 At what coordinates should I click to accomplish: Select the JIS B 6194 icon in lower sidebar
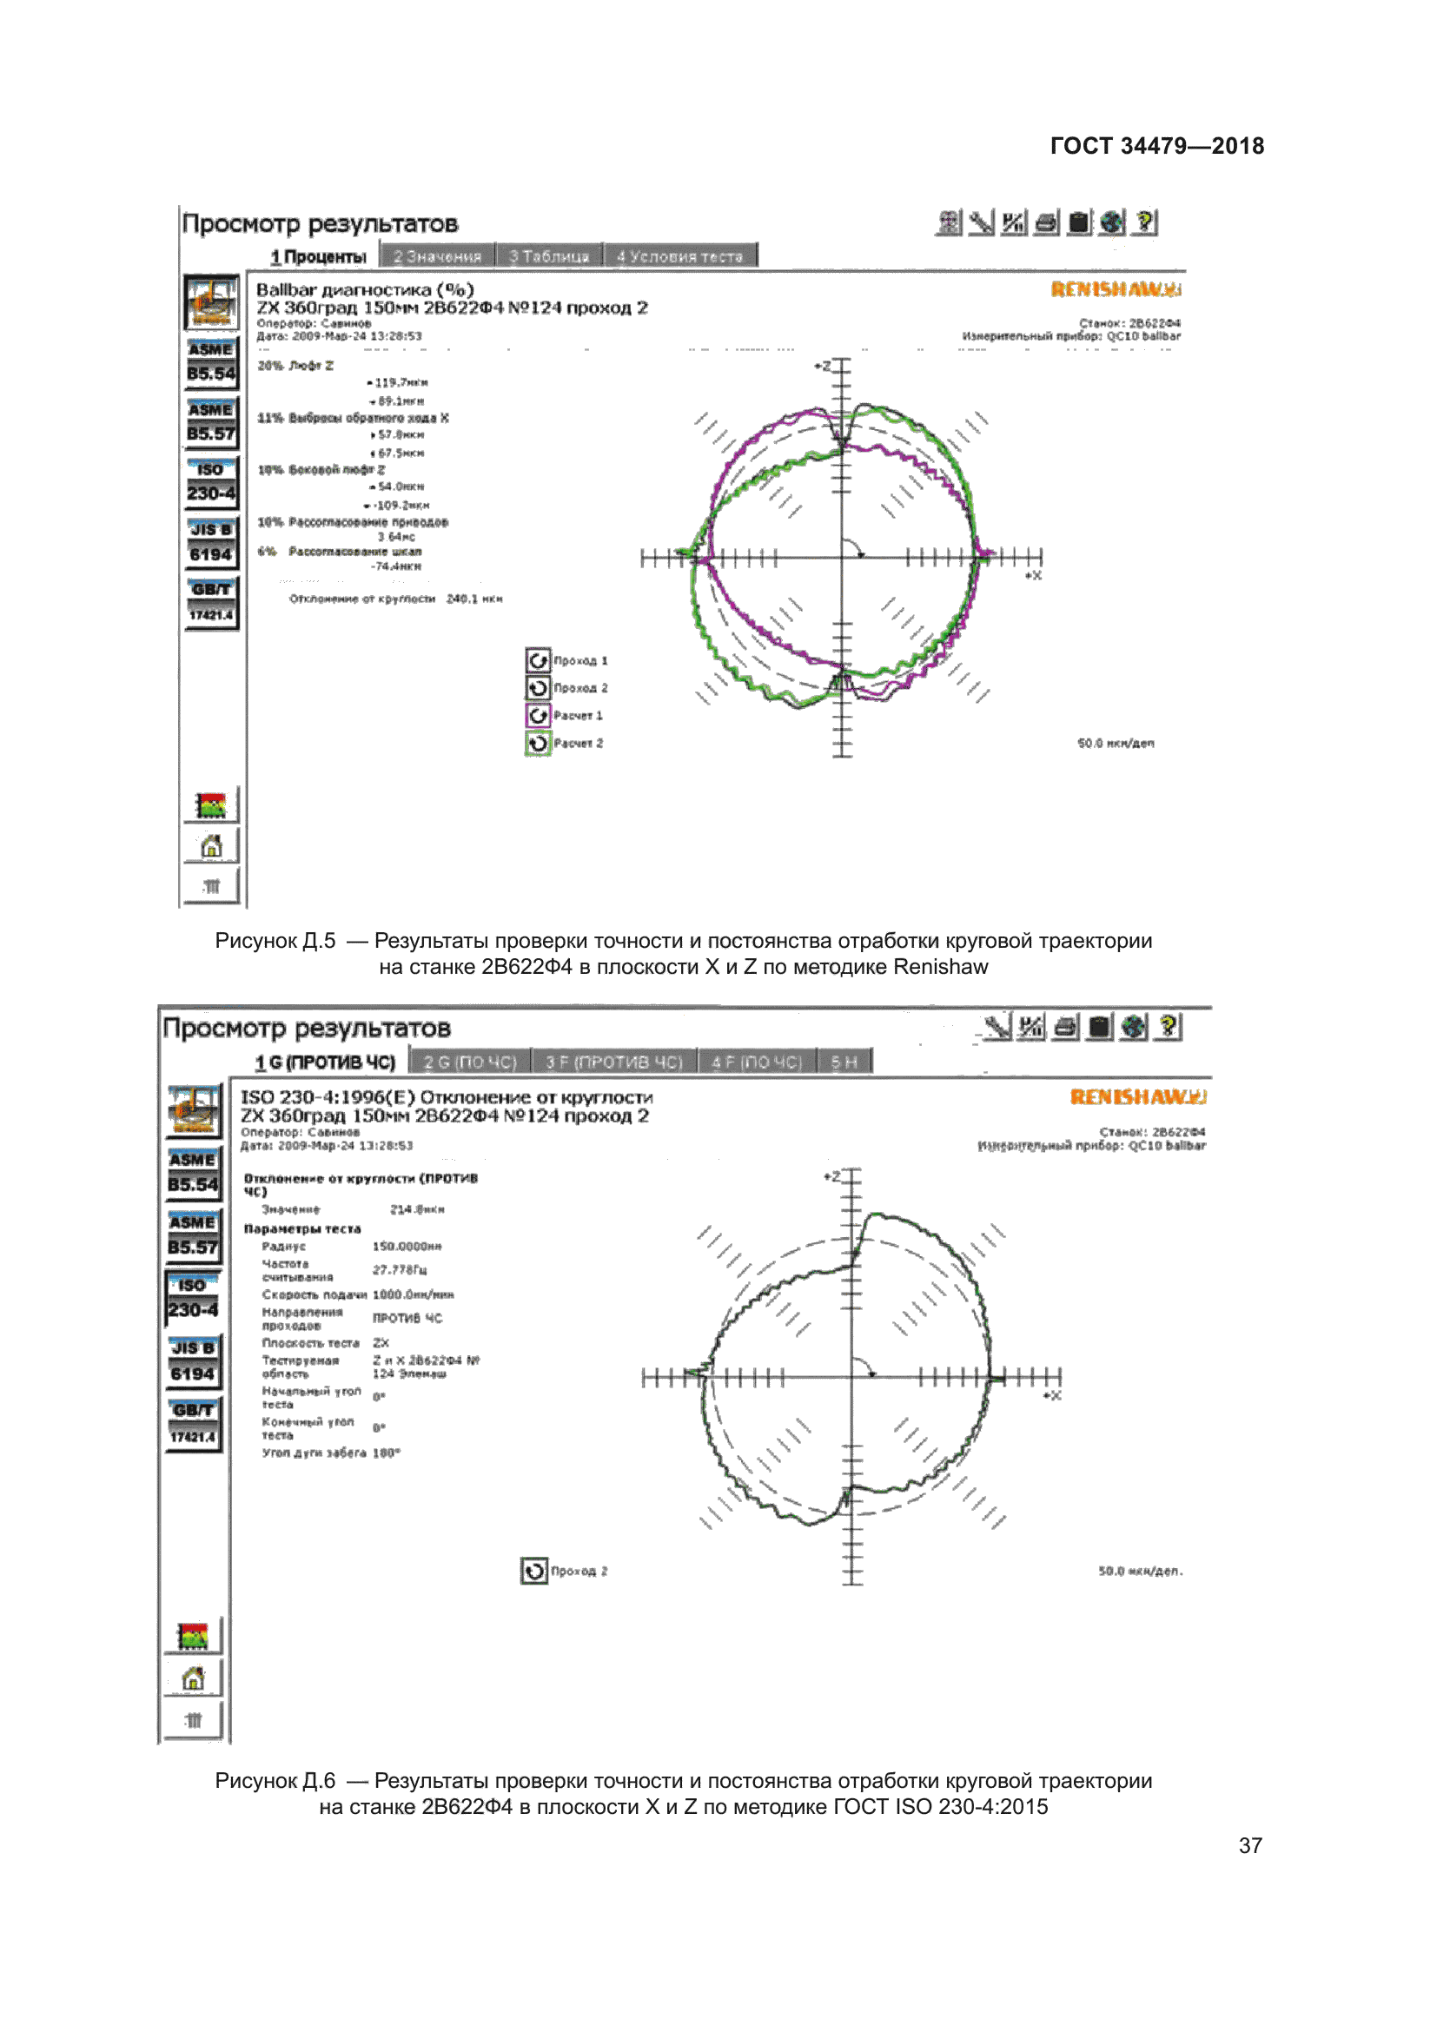tap(193, 1361)
